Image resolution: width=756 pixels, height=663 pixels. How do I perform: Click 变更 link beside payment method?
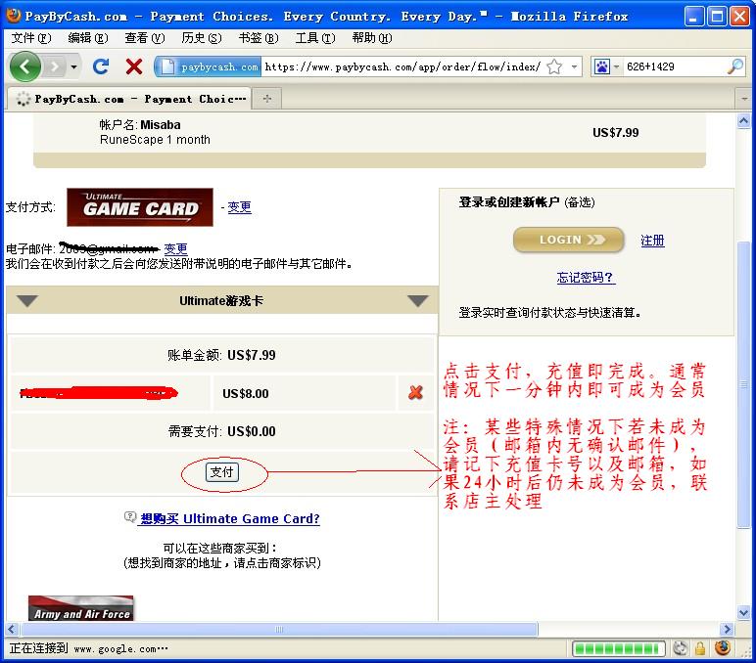239,207
